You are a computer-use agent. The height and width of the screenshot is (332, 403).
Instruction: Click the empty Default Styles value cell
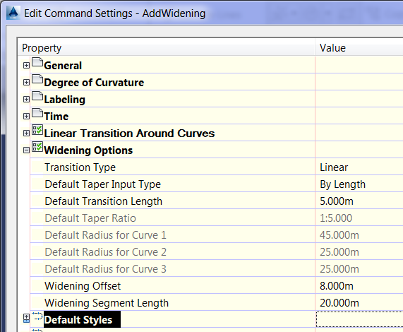point(359,319)
